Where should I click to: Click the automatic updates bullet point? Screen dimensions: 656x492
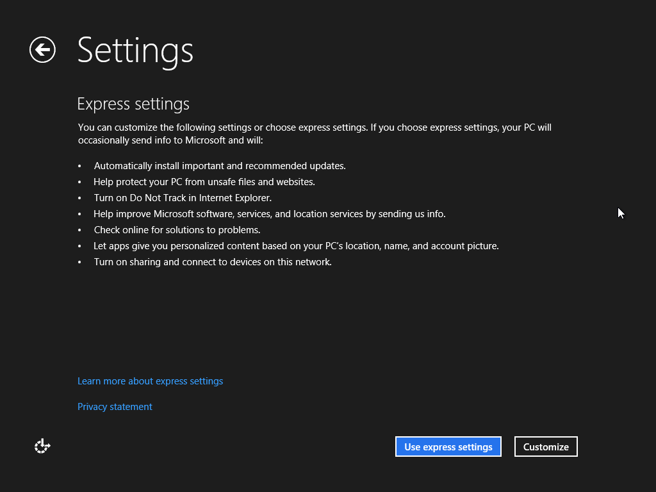[x=220, y=165]
